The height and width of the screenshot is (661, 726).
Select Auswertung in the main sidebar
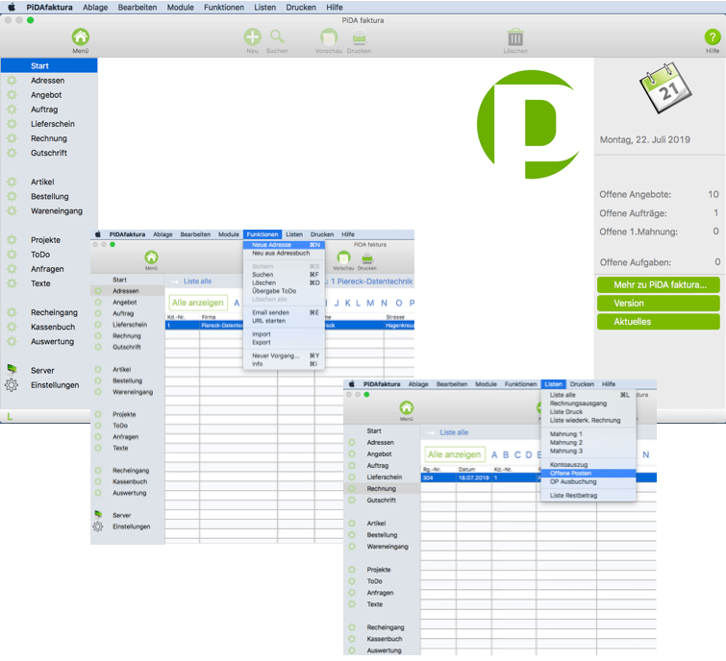coord(52,341)
